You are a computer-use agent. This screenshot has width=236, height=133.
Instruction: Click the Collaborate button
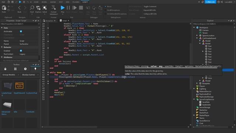click(210, 2)
